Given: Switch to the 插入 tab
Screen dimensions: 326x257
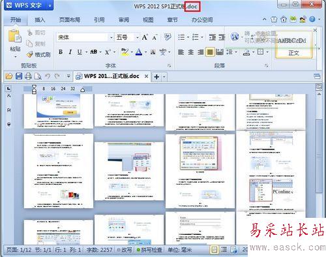Looking at the screenshot, I should click(x=40, y=20).
